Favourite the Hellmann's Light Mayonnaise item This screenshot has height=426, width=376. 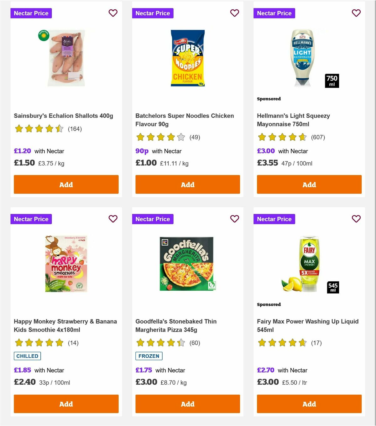(x=356, y=13)
